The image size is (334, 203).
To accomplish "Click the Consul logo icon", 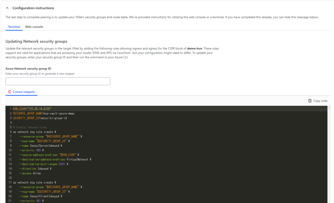I will tap(10, 92).
